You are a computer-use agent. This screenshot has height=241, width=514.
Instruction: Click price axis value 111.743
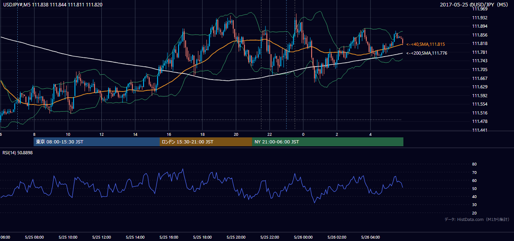pos(480,61)
